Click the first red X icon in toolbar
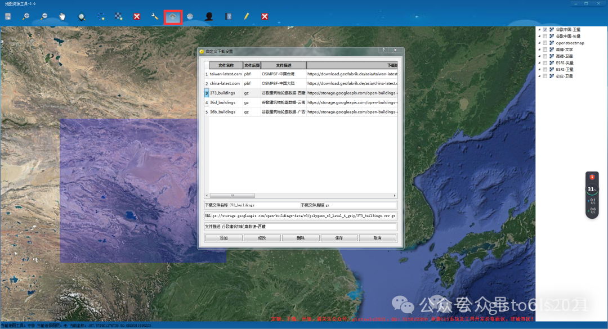The width and height of the screenshot is (608, 329). tap(137, 16)
